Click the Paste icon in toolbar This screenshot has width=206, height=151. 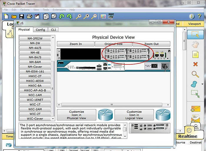pyautogui.click(x=54, y=16)
